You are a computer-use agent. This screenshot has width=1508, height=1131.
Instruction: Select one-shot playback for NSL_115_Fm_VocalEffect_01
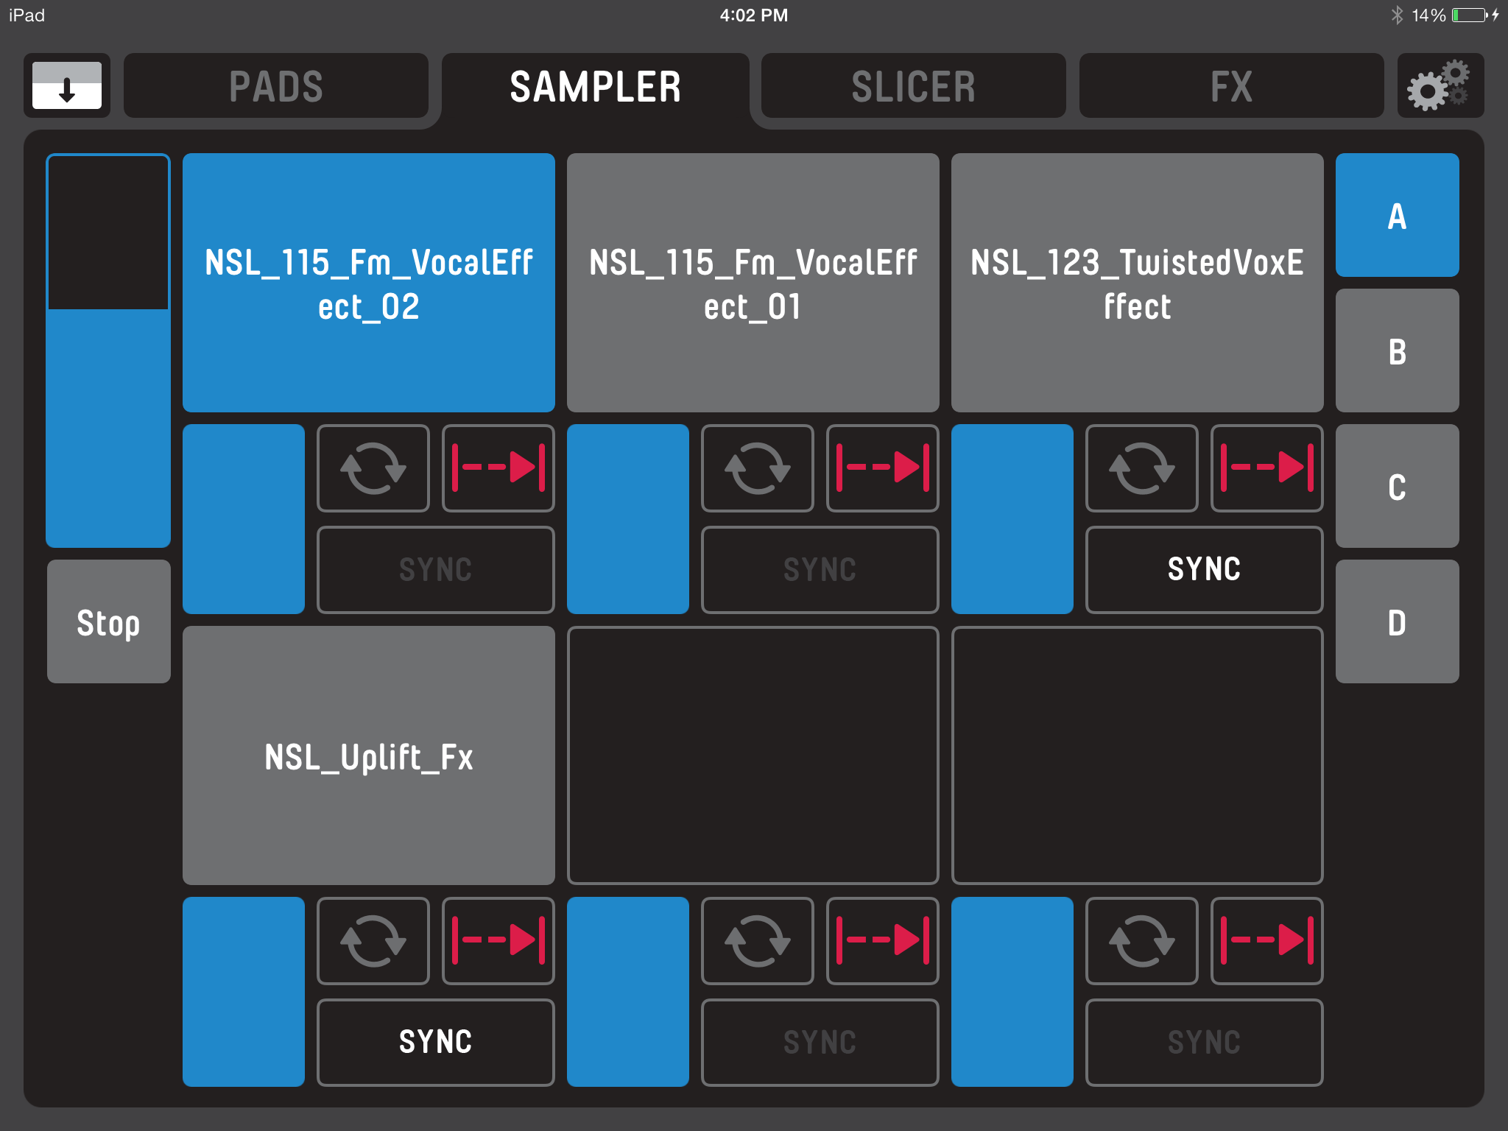coord(881,468)
